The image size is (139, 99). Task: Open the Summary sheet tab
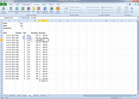[x=12, y=96]
